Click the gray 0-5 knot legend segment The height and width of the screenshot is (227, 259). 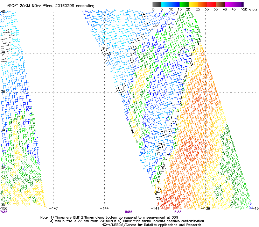pyautogui.click(x=157, y=4)
